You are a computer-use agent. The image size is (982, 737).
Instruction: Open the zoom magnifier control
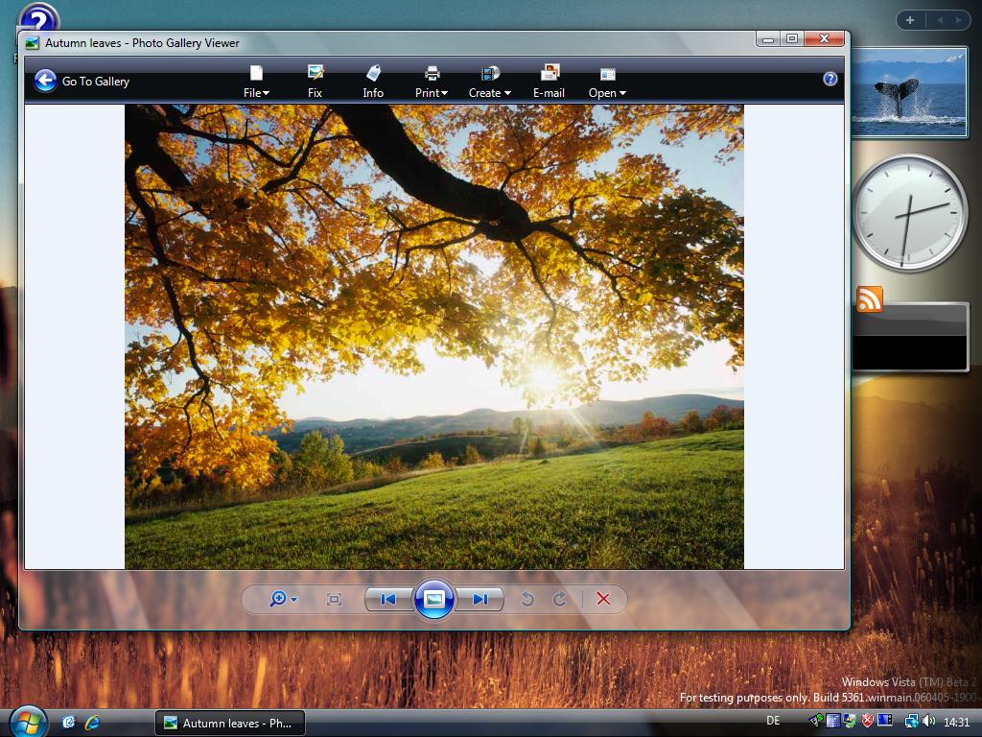tap(283, 599)
